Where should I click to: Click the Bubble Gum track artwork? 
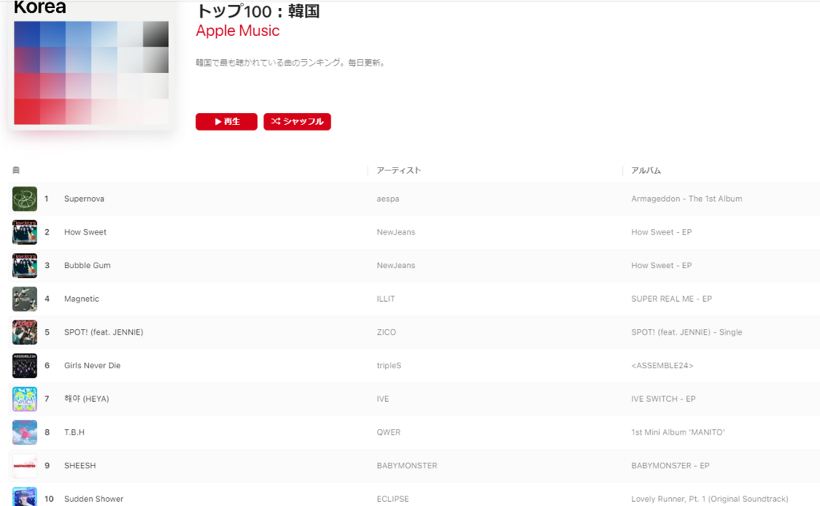point(25,266)
